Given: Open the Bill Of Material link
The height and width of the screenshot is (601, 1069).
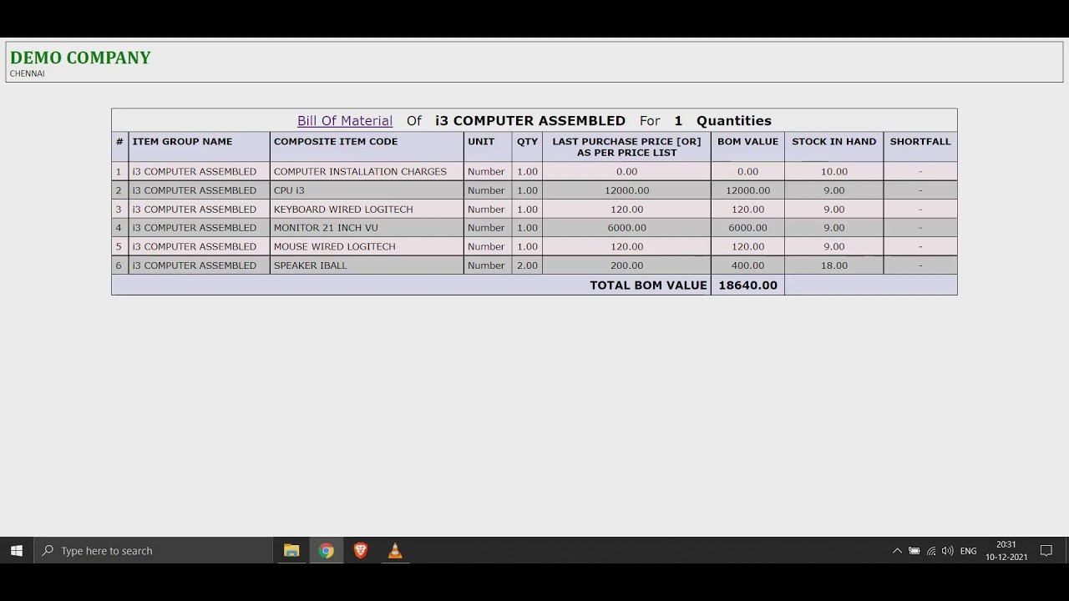Looking at the screenshot, I should click(x=345, y=121).
